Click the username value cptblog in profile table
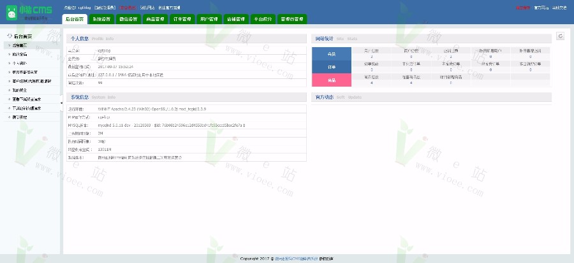Viewport: 574px width, 263px height. point(105,50)
